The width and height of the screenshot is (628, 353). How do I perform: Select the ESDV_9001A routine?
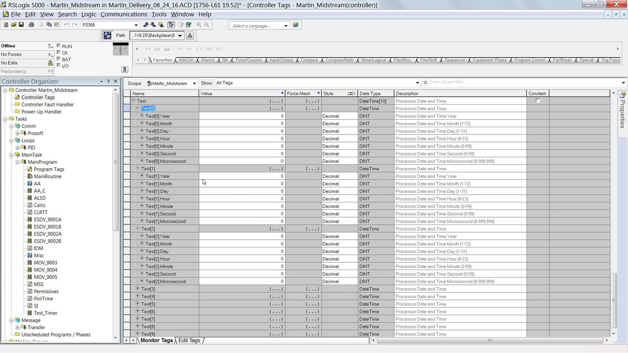pyautogui.click(x=47, y=219)
